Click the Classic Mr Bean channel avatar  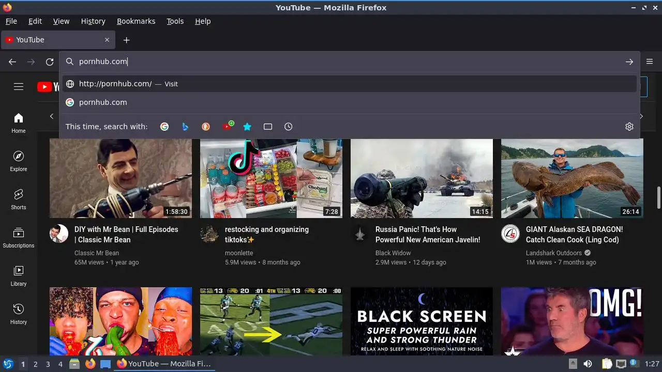pos(59,234)
